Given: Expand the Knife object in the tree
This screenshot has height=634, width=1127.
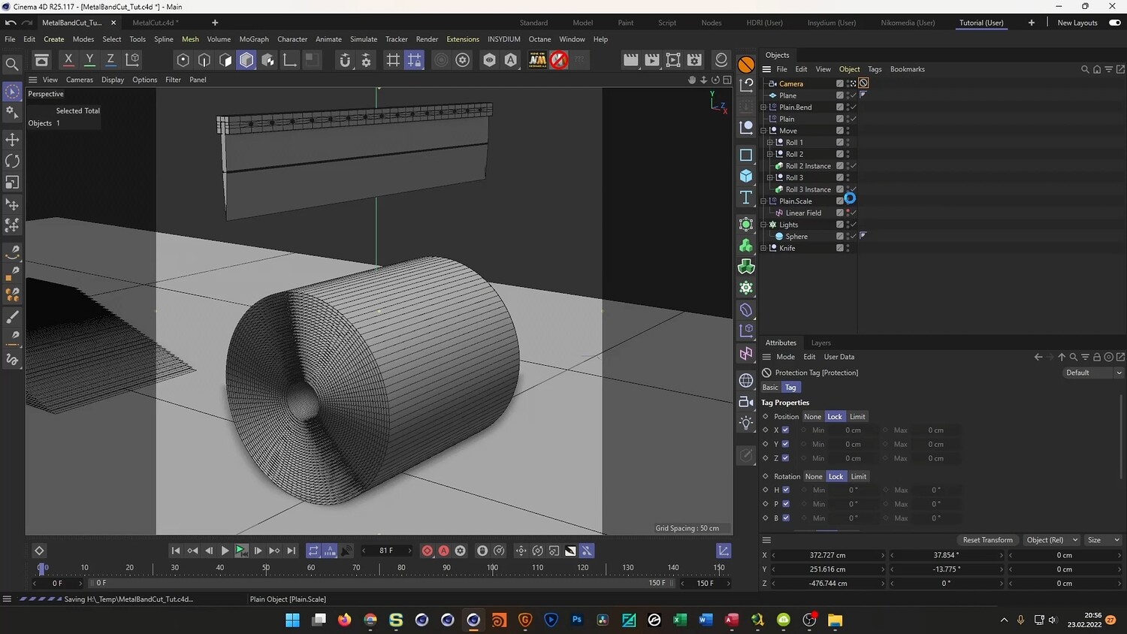Looking at the screenshot, I should pos(763,248).
